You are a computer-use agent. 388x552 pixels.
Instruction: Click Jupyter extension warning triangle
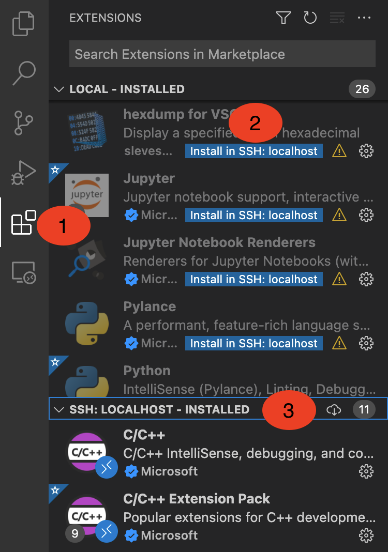click(x=339, y=215)
